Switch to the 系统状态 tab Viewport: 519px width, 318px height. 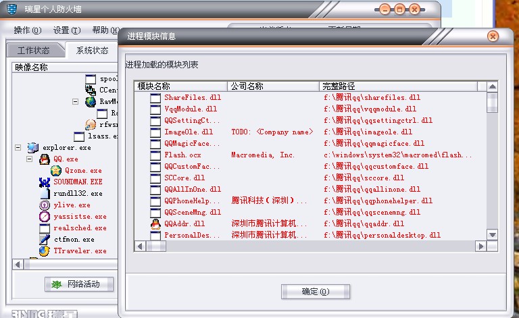click(x=92, y=50)
